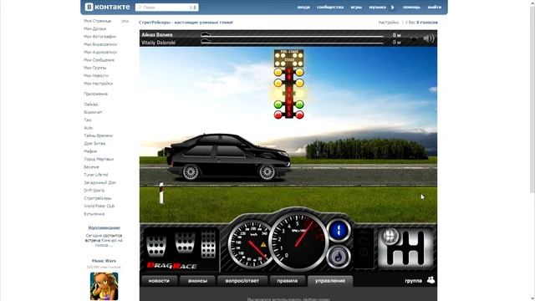Screen dimensions: 535x301
Task: Click the speedometer warning triangle
Action: tap(263, 245)
